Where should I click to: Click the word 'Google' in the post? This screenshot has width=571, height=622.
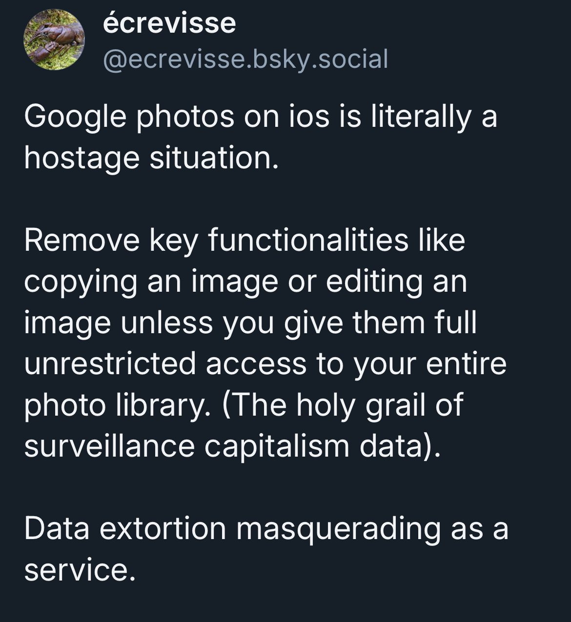coord(75,117)
